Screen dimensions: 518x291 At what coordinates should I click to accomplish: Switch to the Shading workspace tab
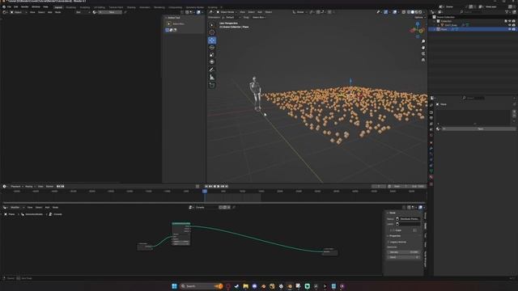[x=131, y=7]
